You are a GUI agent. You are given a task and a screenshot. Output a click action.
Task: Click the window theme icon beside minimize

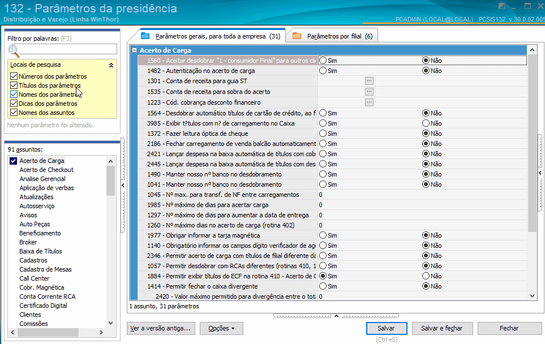pyautogui.click(x=502, y=7)
